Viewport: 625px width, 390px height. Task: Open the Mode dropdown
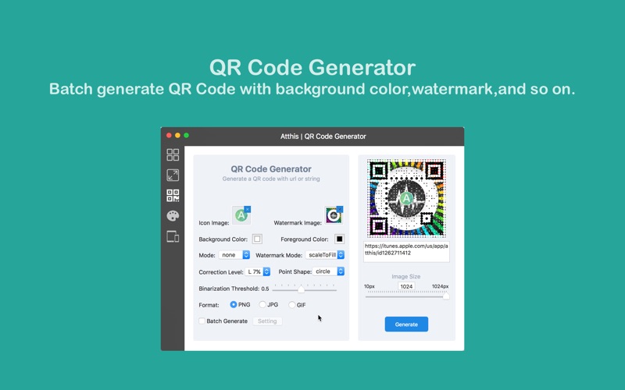[234, 255]
